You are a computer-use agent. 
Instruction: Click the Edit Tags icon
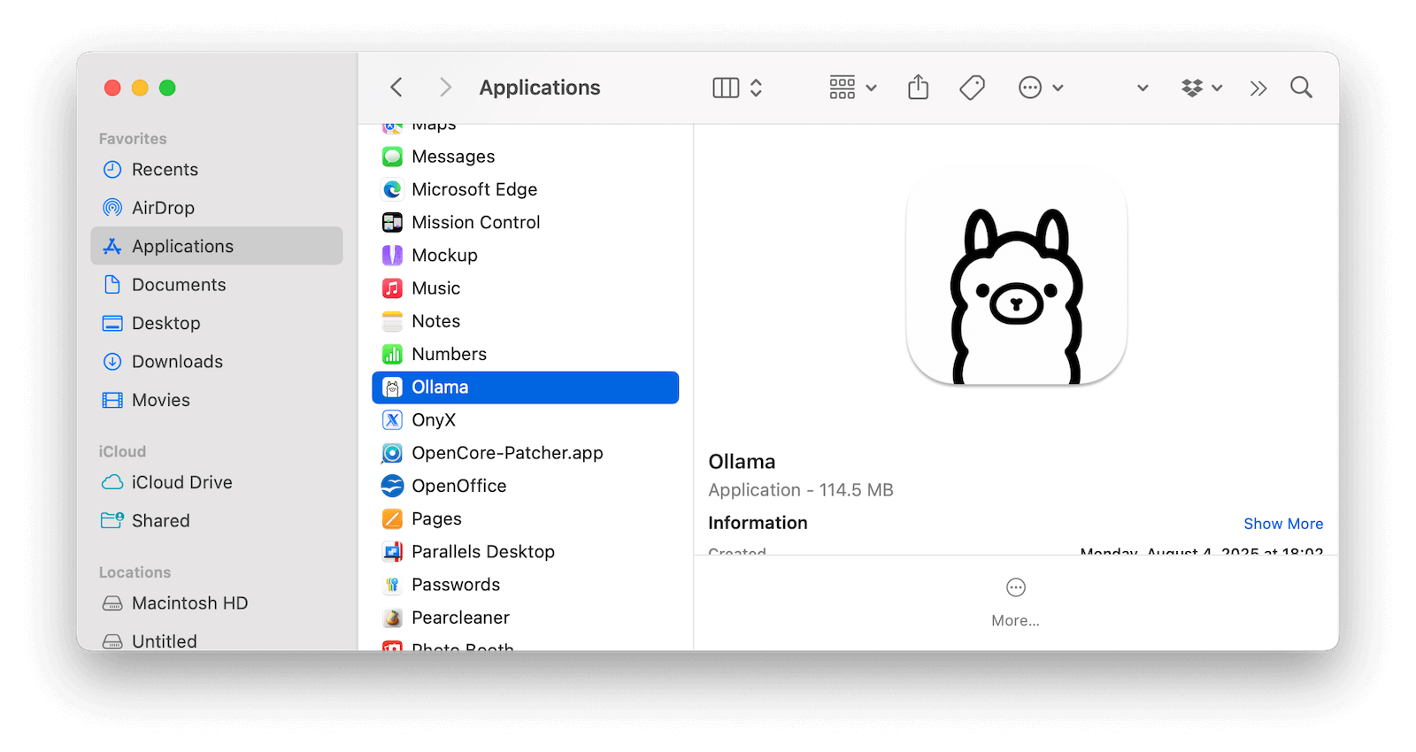972,88
